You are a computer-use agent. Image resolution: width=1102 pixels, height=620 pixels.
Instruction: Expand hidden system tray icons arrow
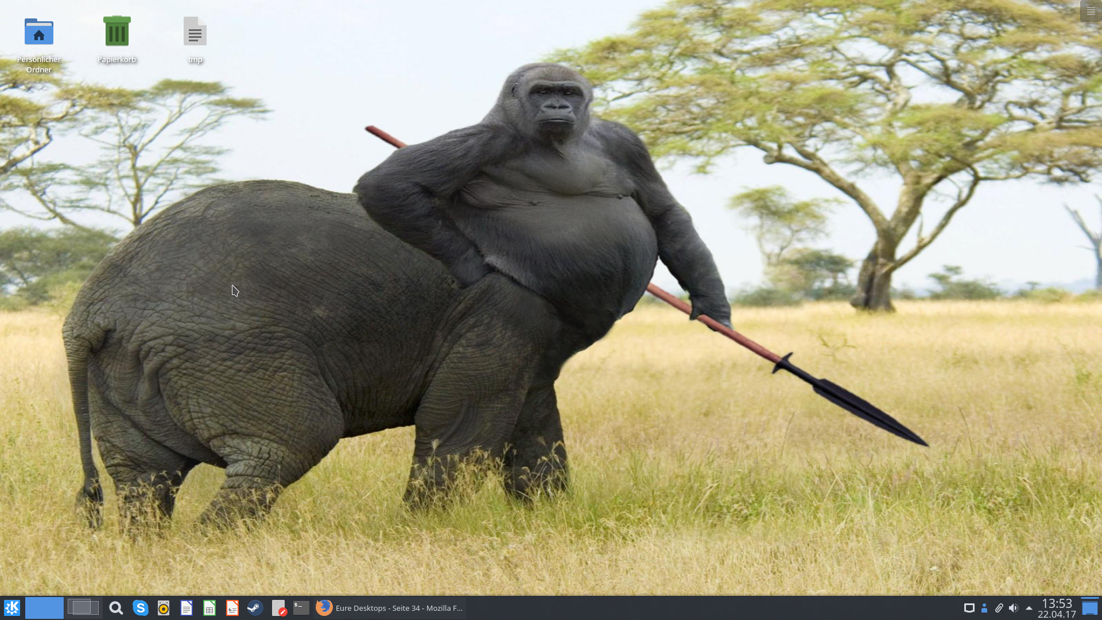tap(1029, 608)
